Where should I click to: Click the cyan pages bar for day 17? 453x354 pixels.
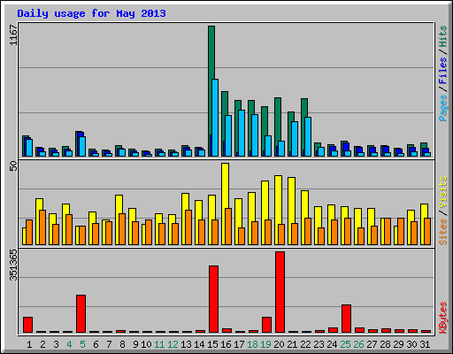(x=242, y=133)
